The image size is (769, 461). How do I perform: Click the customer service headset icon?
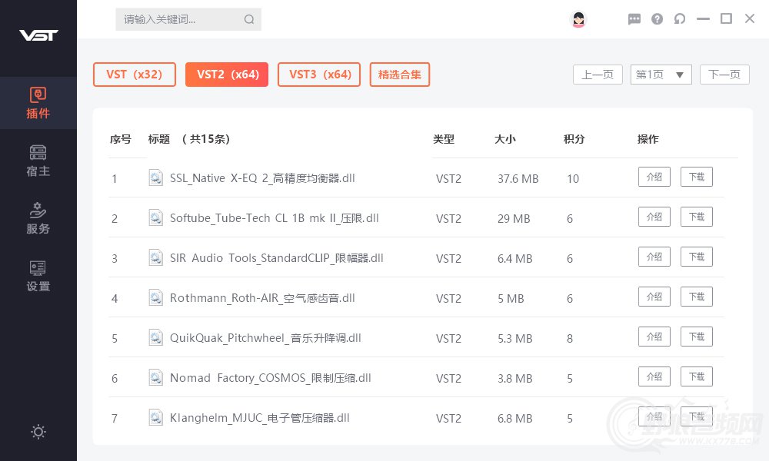click(680, 19)
